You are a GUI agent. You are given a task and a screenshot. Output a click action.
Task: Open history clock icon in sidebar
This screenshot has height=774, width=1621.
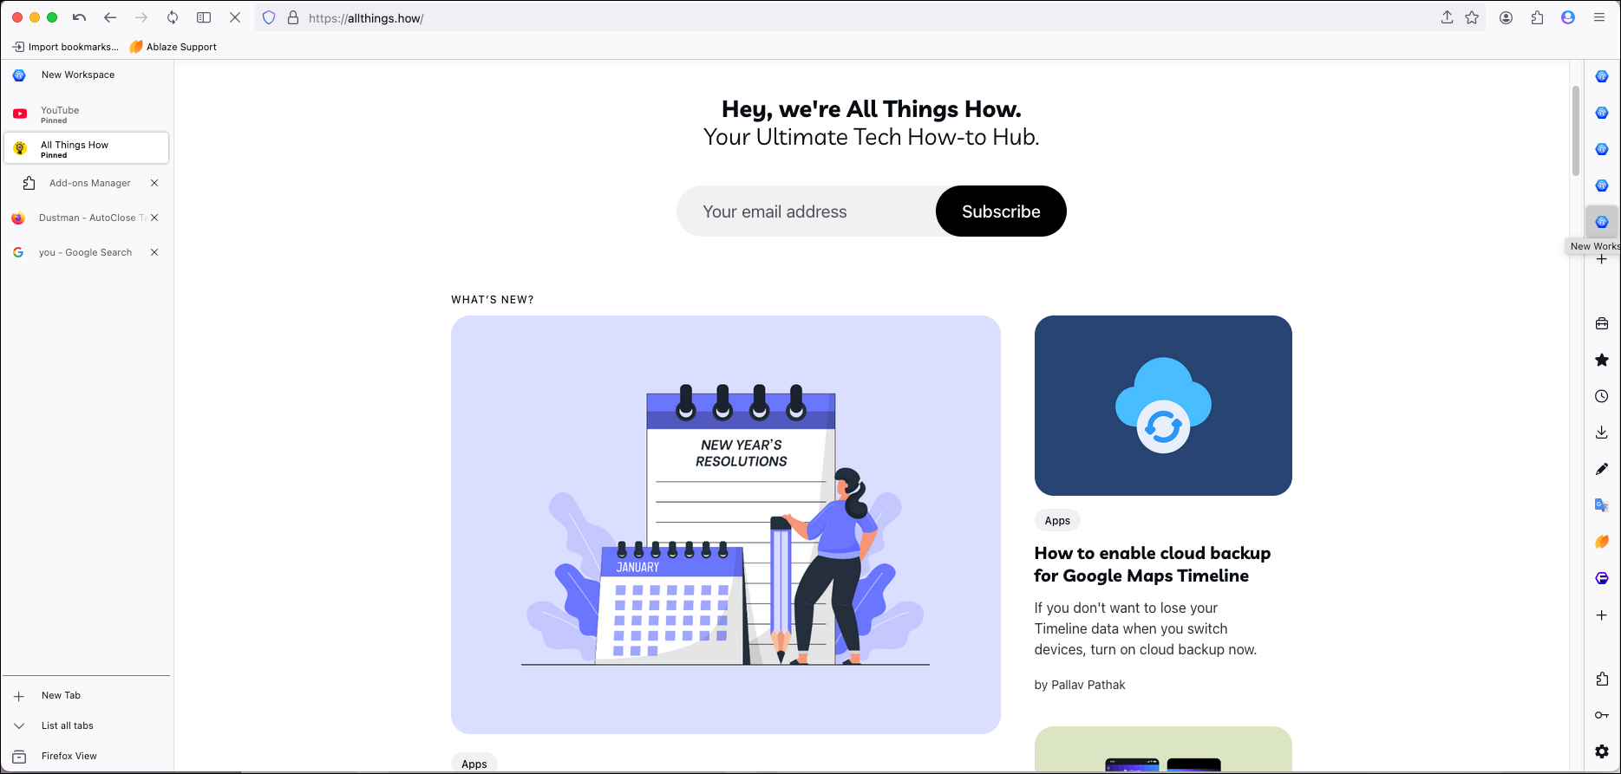coord(1601,396)
